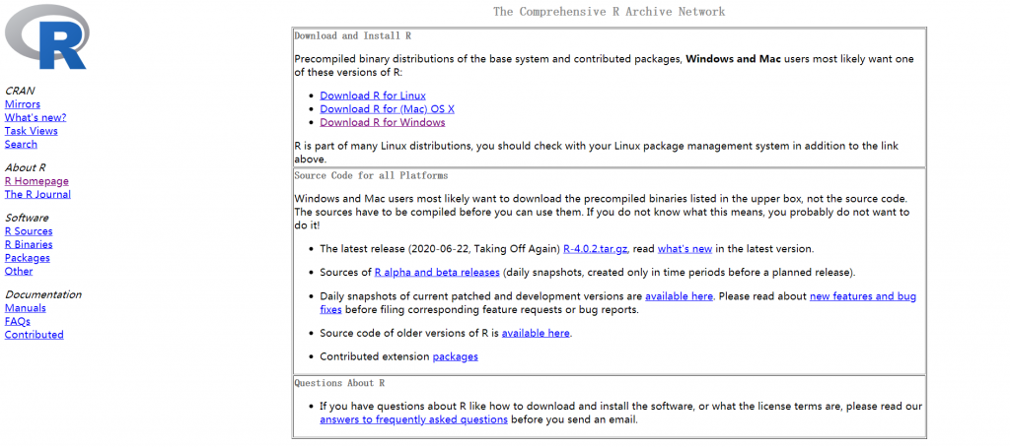The width and height of the screenshot is (1010, 447).
Task: Open the What's new? link
Action: [x=36, y=118]
